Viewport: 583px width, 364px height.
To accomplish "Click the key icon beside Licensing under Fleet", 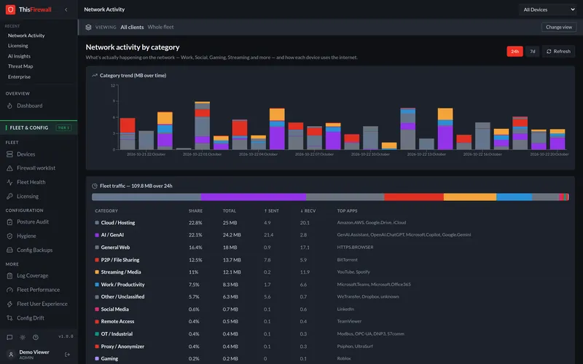I will coord(9,196).
